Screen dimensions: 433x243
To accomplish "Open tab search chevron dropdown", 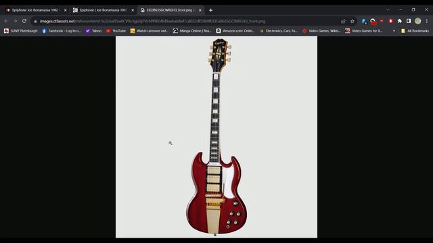I will (x=388, y=9).
